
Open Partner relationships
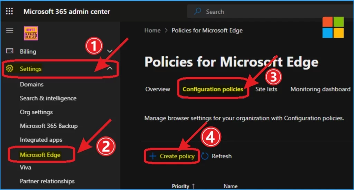pyautogui.click(x=47, y=181)
